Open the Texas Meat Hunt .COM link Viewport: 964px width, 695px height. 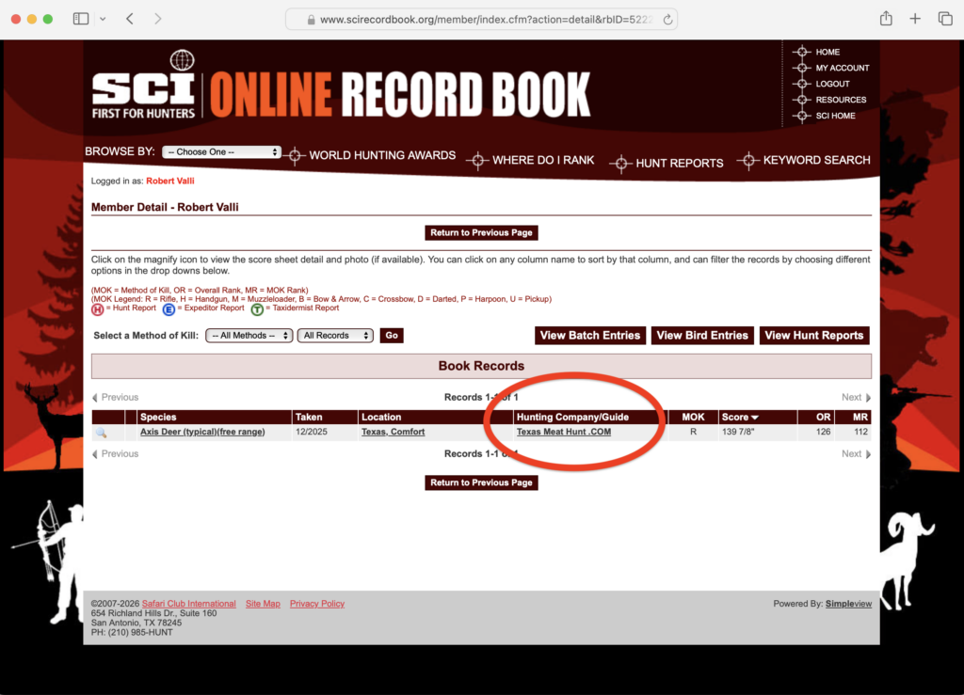click(x=564, y=432)
